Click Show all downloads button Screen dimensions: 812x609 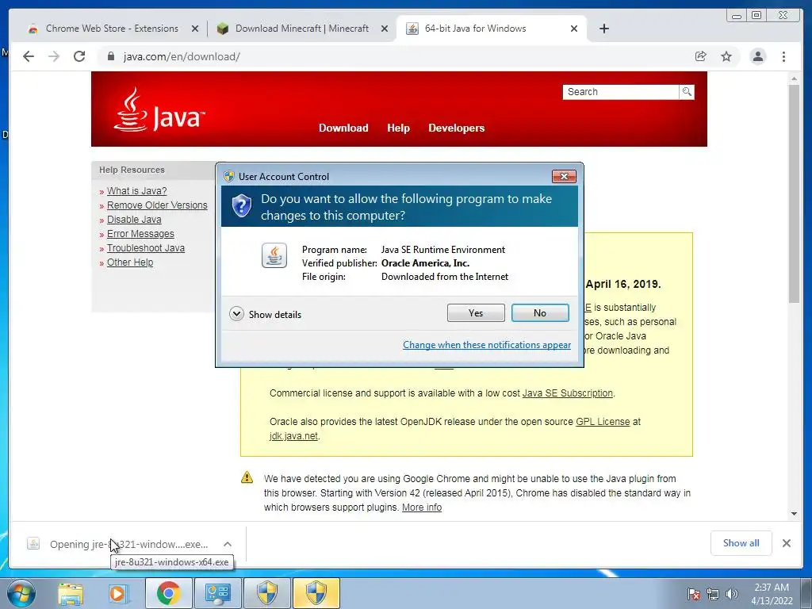click(741, 543)
